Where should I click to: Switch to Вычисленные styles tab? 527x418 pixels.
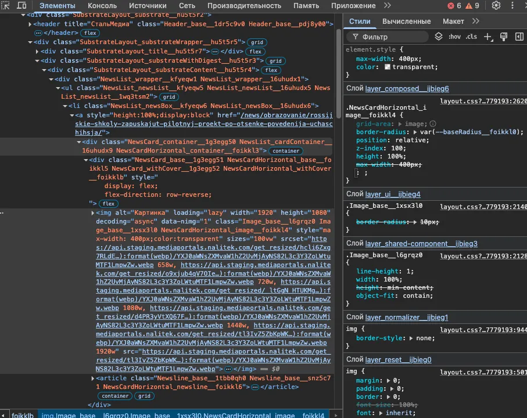click(x=406, y=21)
